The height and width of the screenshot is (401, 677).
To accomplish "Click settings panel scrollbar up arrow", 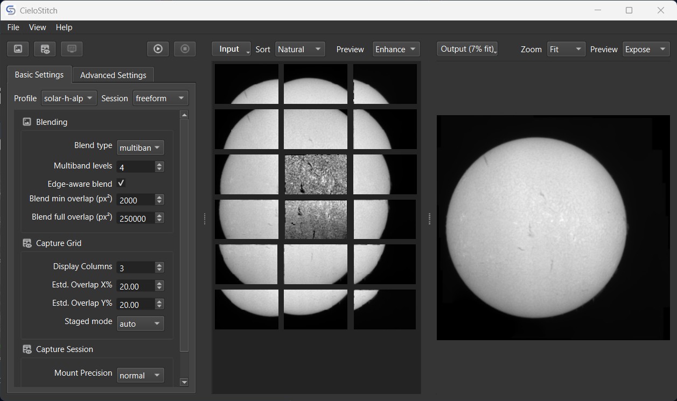I will click(x=184, y=115).
